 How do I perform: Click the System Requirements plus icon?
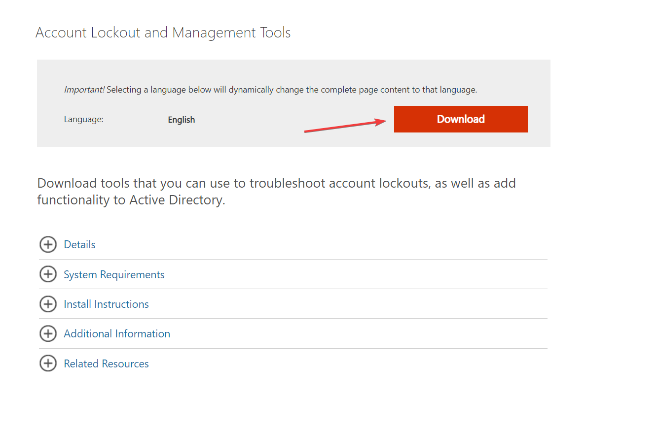point(48,274)
